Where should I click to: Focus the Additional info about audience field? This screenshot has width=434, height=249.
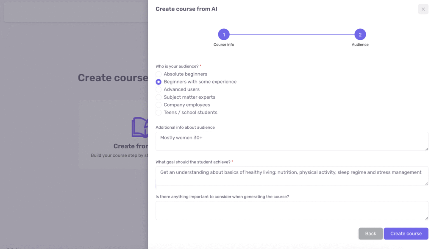coord(292,141)
